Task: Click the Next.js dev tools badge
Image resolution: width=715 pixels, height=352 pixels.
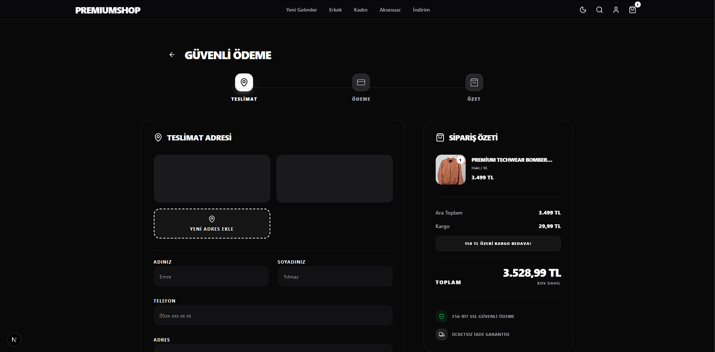Action: click(14, 340)
